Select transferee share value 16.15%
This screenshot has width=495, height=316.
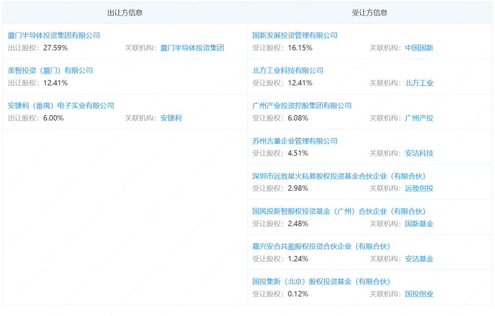point(300,48)
